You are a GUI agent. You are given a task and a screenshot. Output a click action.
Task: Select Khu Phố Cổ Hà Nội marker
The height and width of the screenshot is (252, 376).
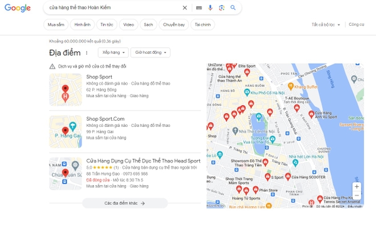coord(247,92)
